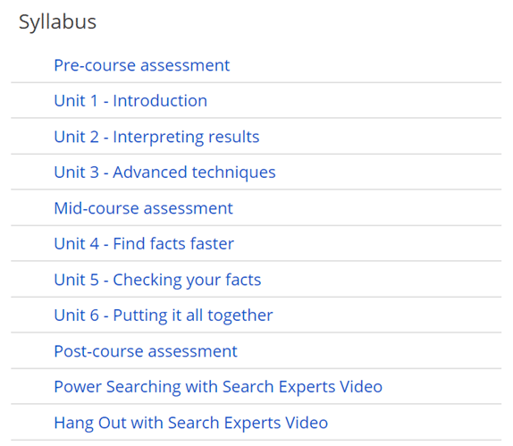The width and height of the screenshot is (513, 446).
Task: Open the Post-course assessment
Action: (x=146, y=351)
